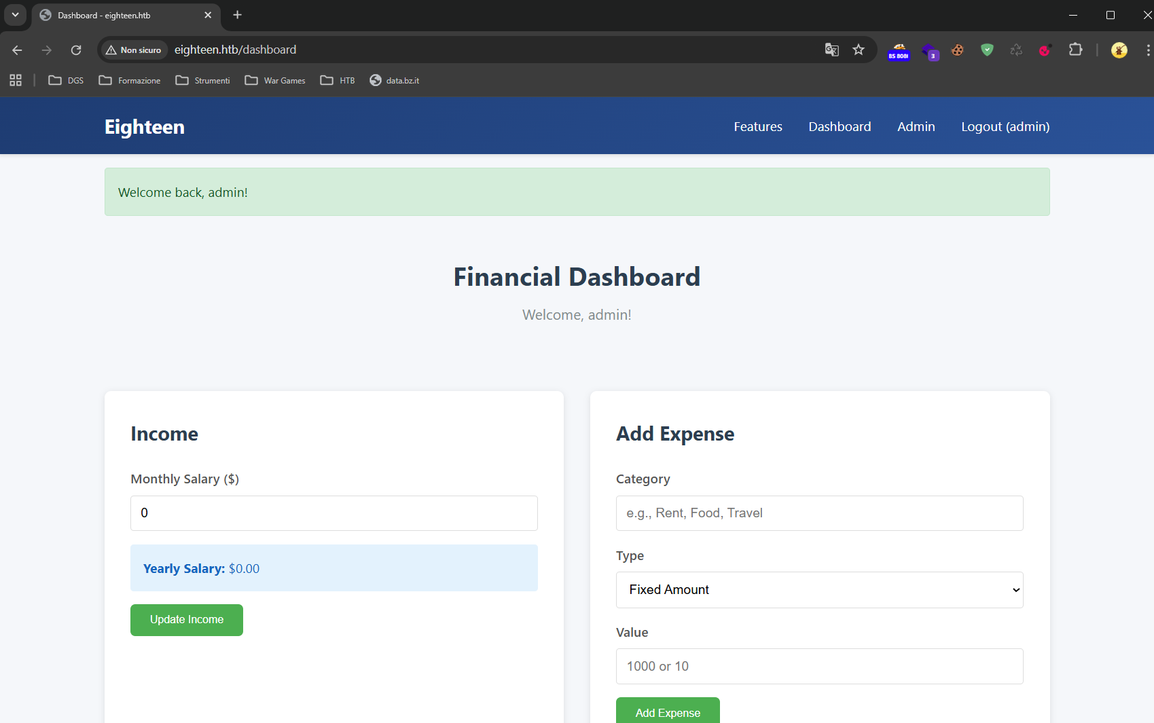Screen dimensions: 1154x723
Task: Open the Admin nav link
Action: [916, 127]
